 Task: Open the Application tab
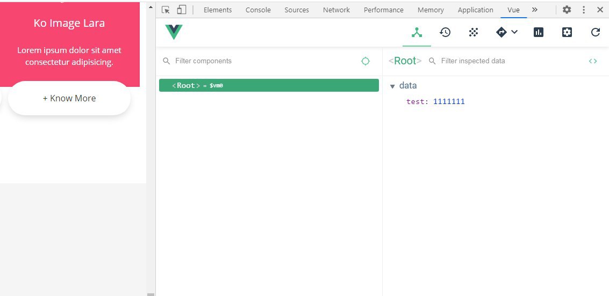[475, 10]
